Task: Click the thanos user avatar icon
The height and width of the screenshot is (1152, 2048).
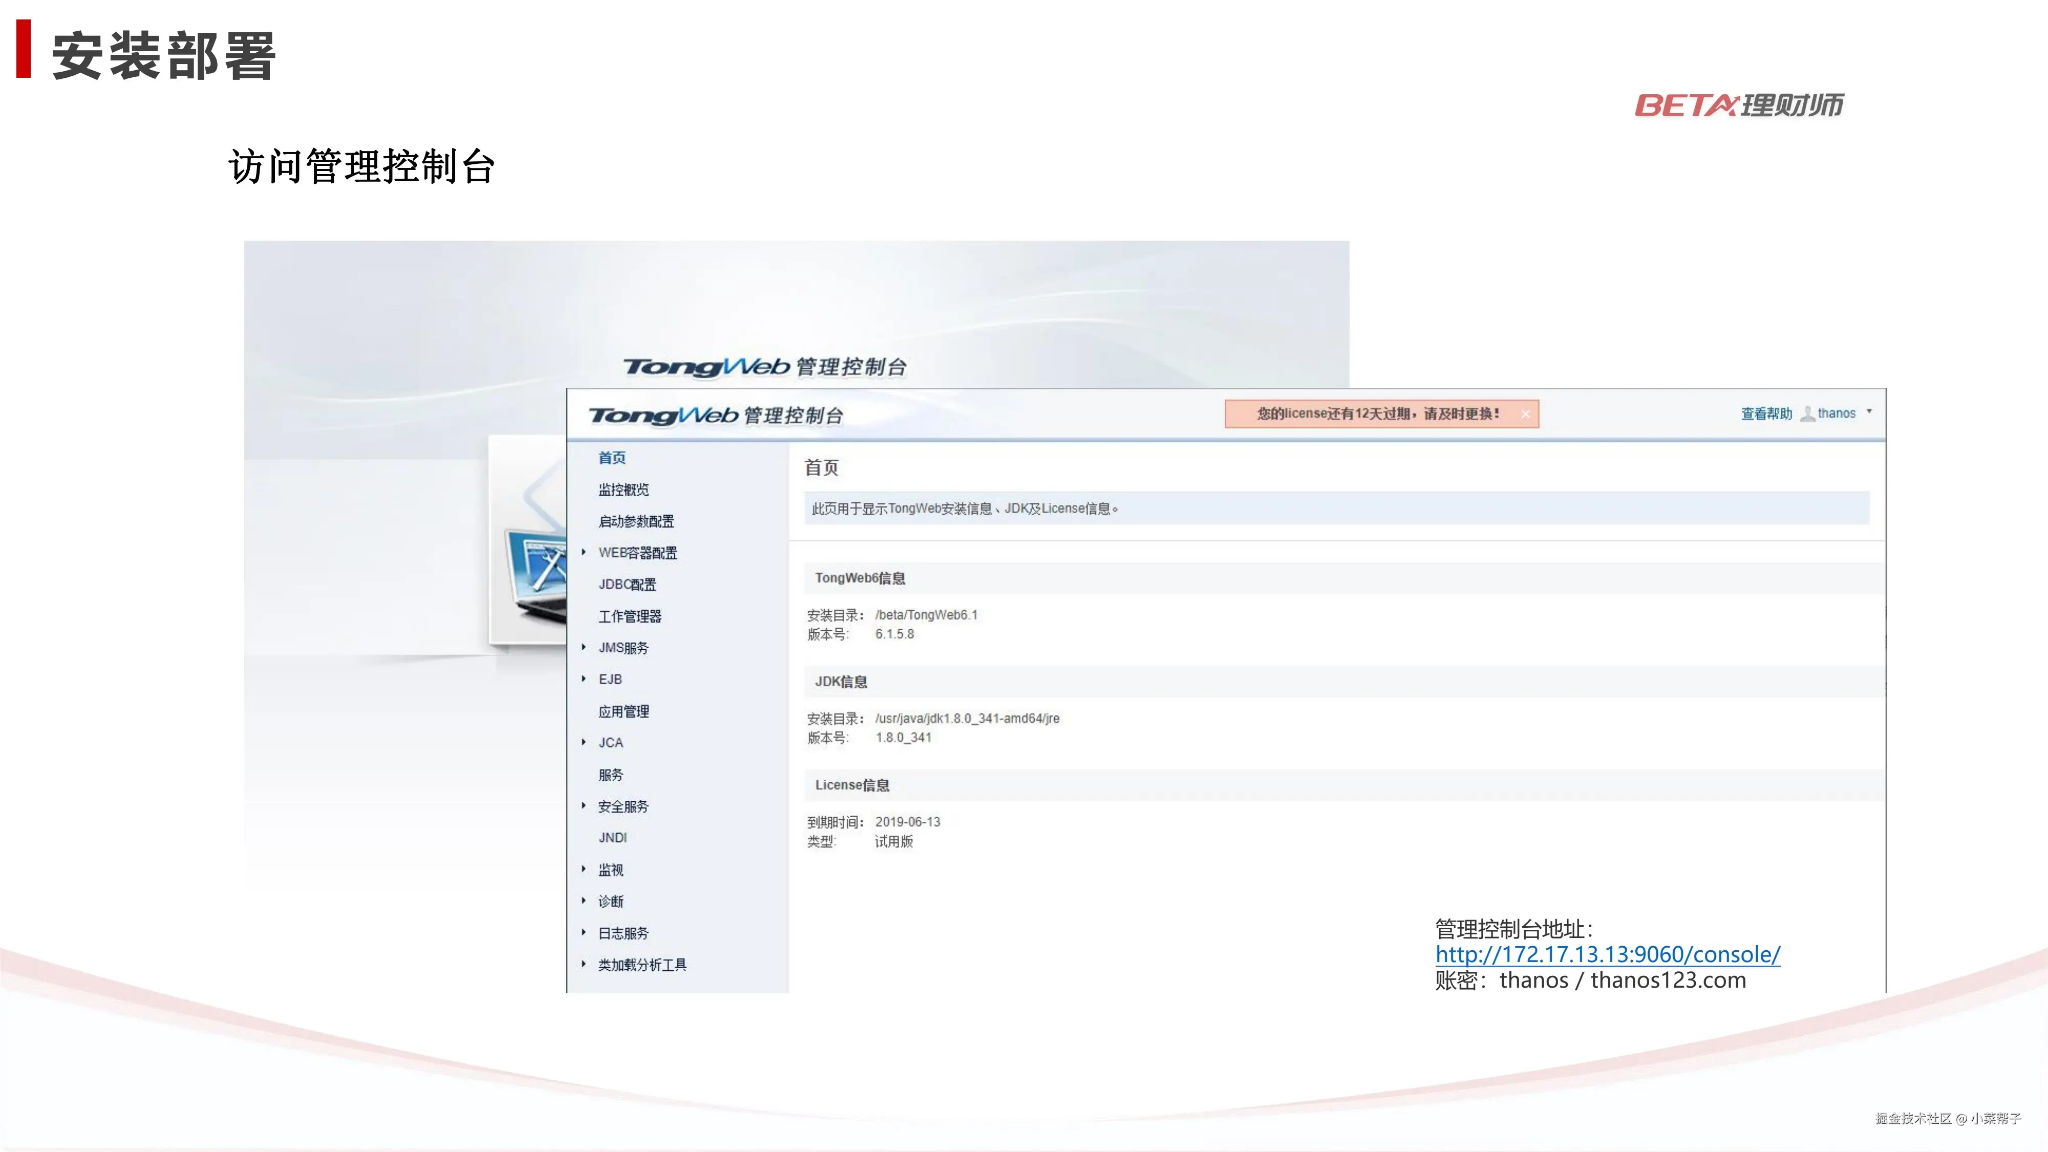Action: coord(1807,413)
